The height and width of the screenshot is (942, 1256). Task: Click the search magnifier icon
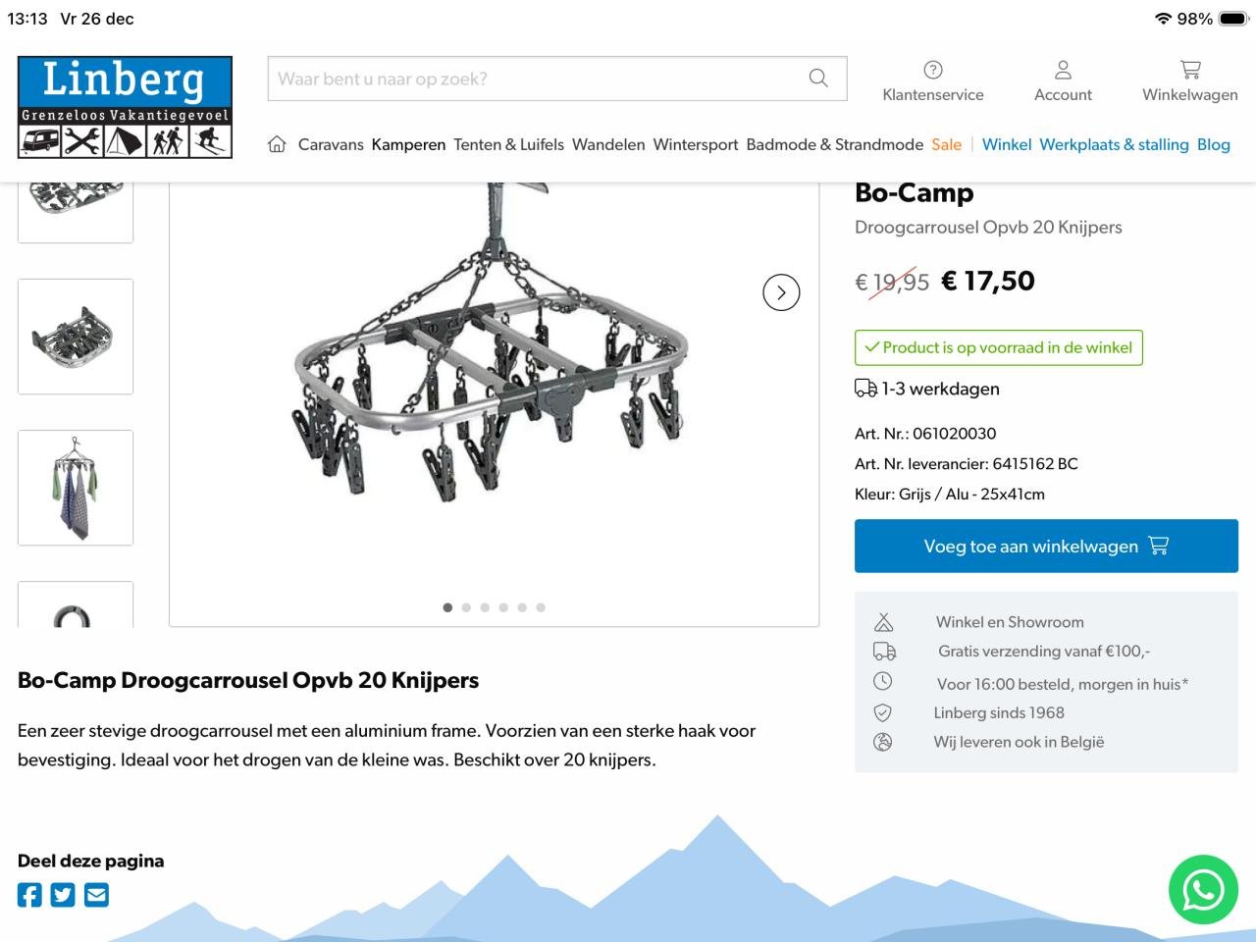(x=818, y=78)
